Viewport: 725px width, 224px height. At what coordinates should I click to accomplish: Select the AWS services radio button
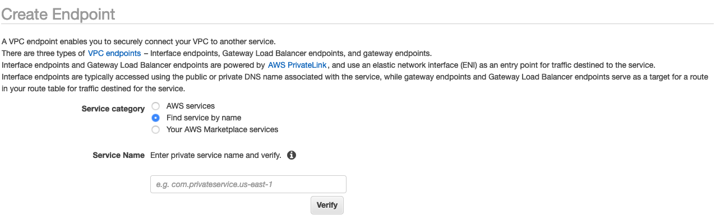pyautogui.click(x=156, y=106)
